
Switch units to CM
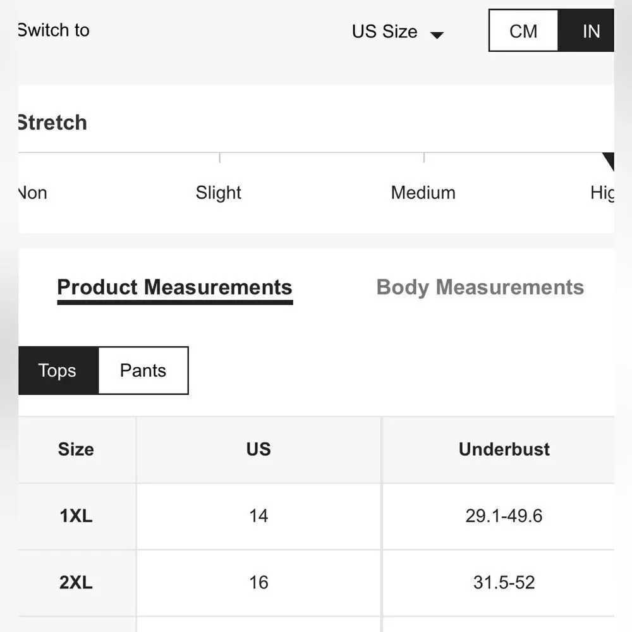(x=523, y=31)
